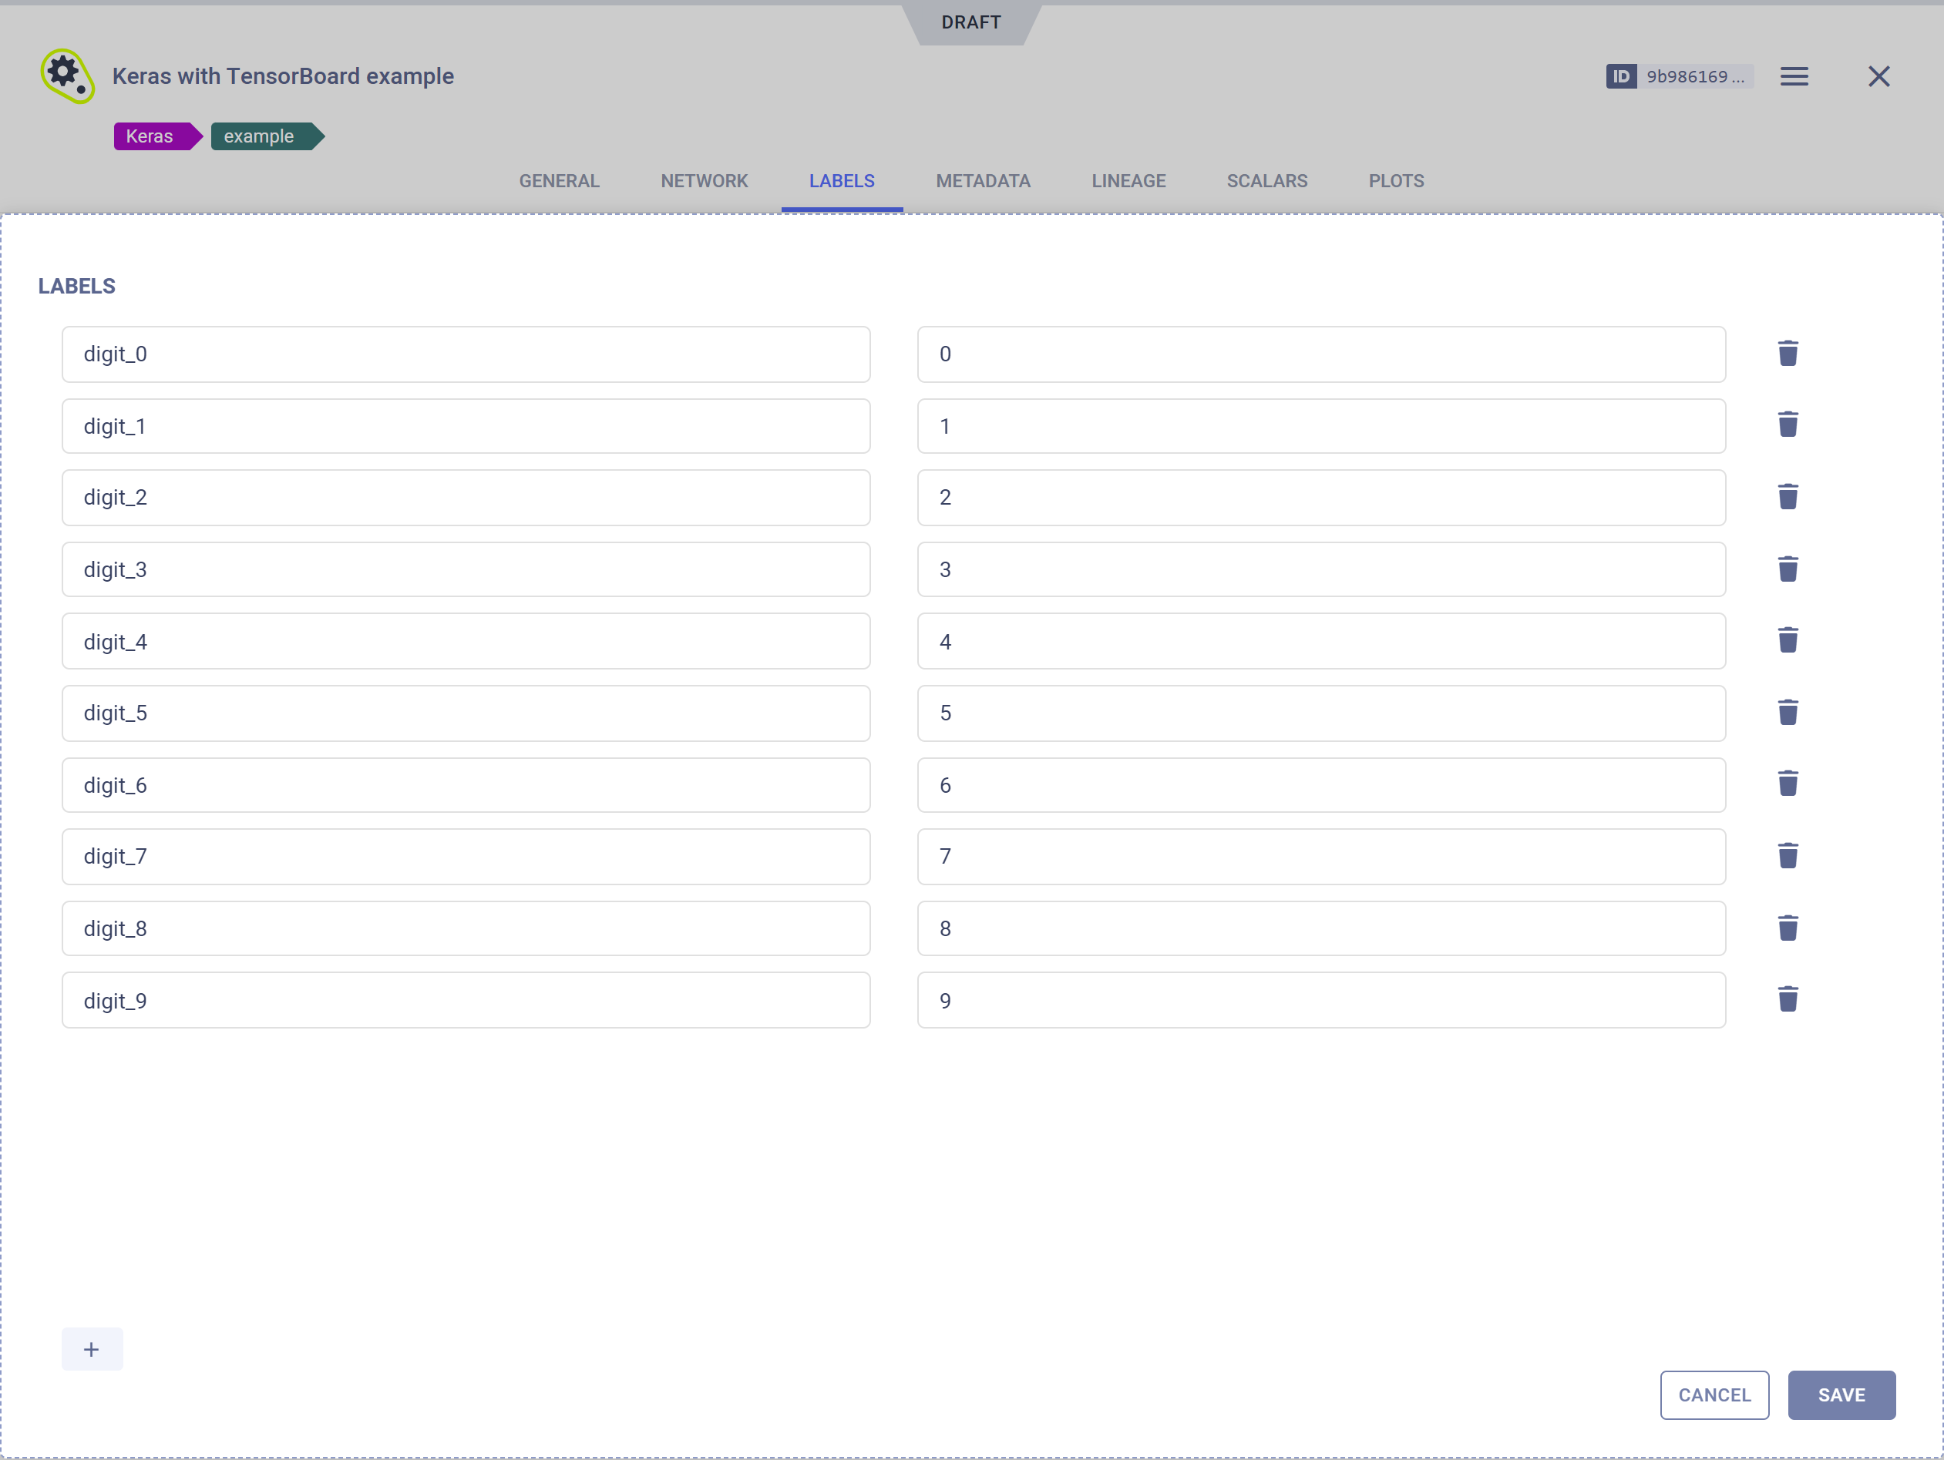Image resolution: width=1944 pixels, height=1460 pixels.
Task: Click the CANCEL button
Action: pyautogui.click(x=1715, y=1394)
